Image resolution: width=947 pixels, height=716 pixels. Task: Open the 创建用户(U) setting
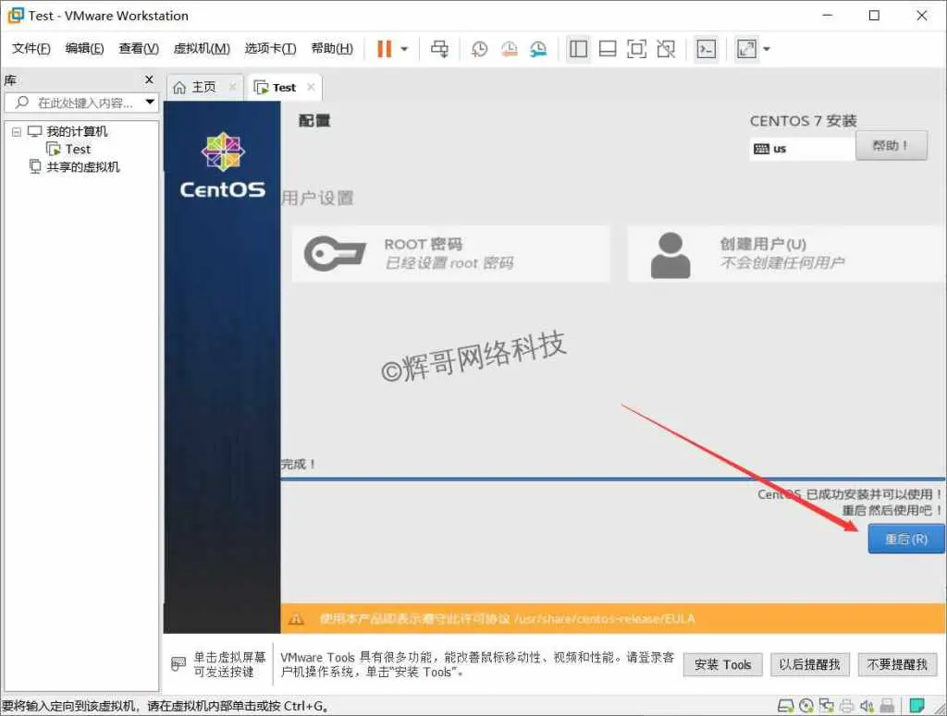(x=787, y=254)
